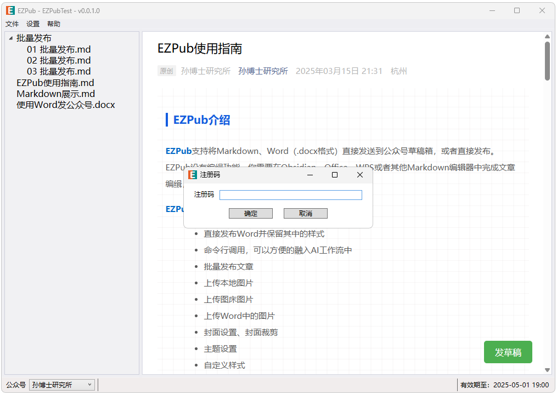Screen dimensions: 557x395
Task: Click the registration dialog's EZPub icon
Action: [x=192, y=175]
